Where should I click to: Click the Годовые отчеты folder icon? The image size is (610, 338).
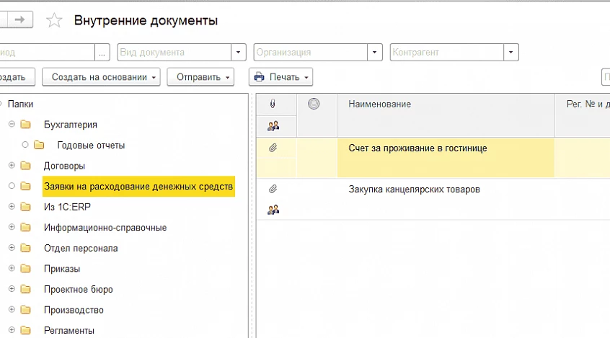pos(39,145)
